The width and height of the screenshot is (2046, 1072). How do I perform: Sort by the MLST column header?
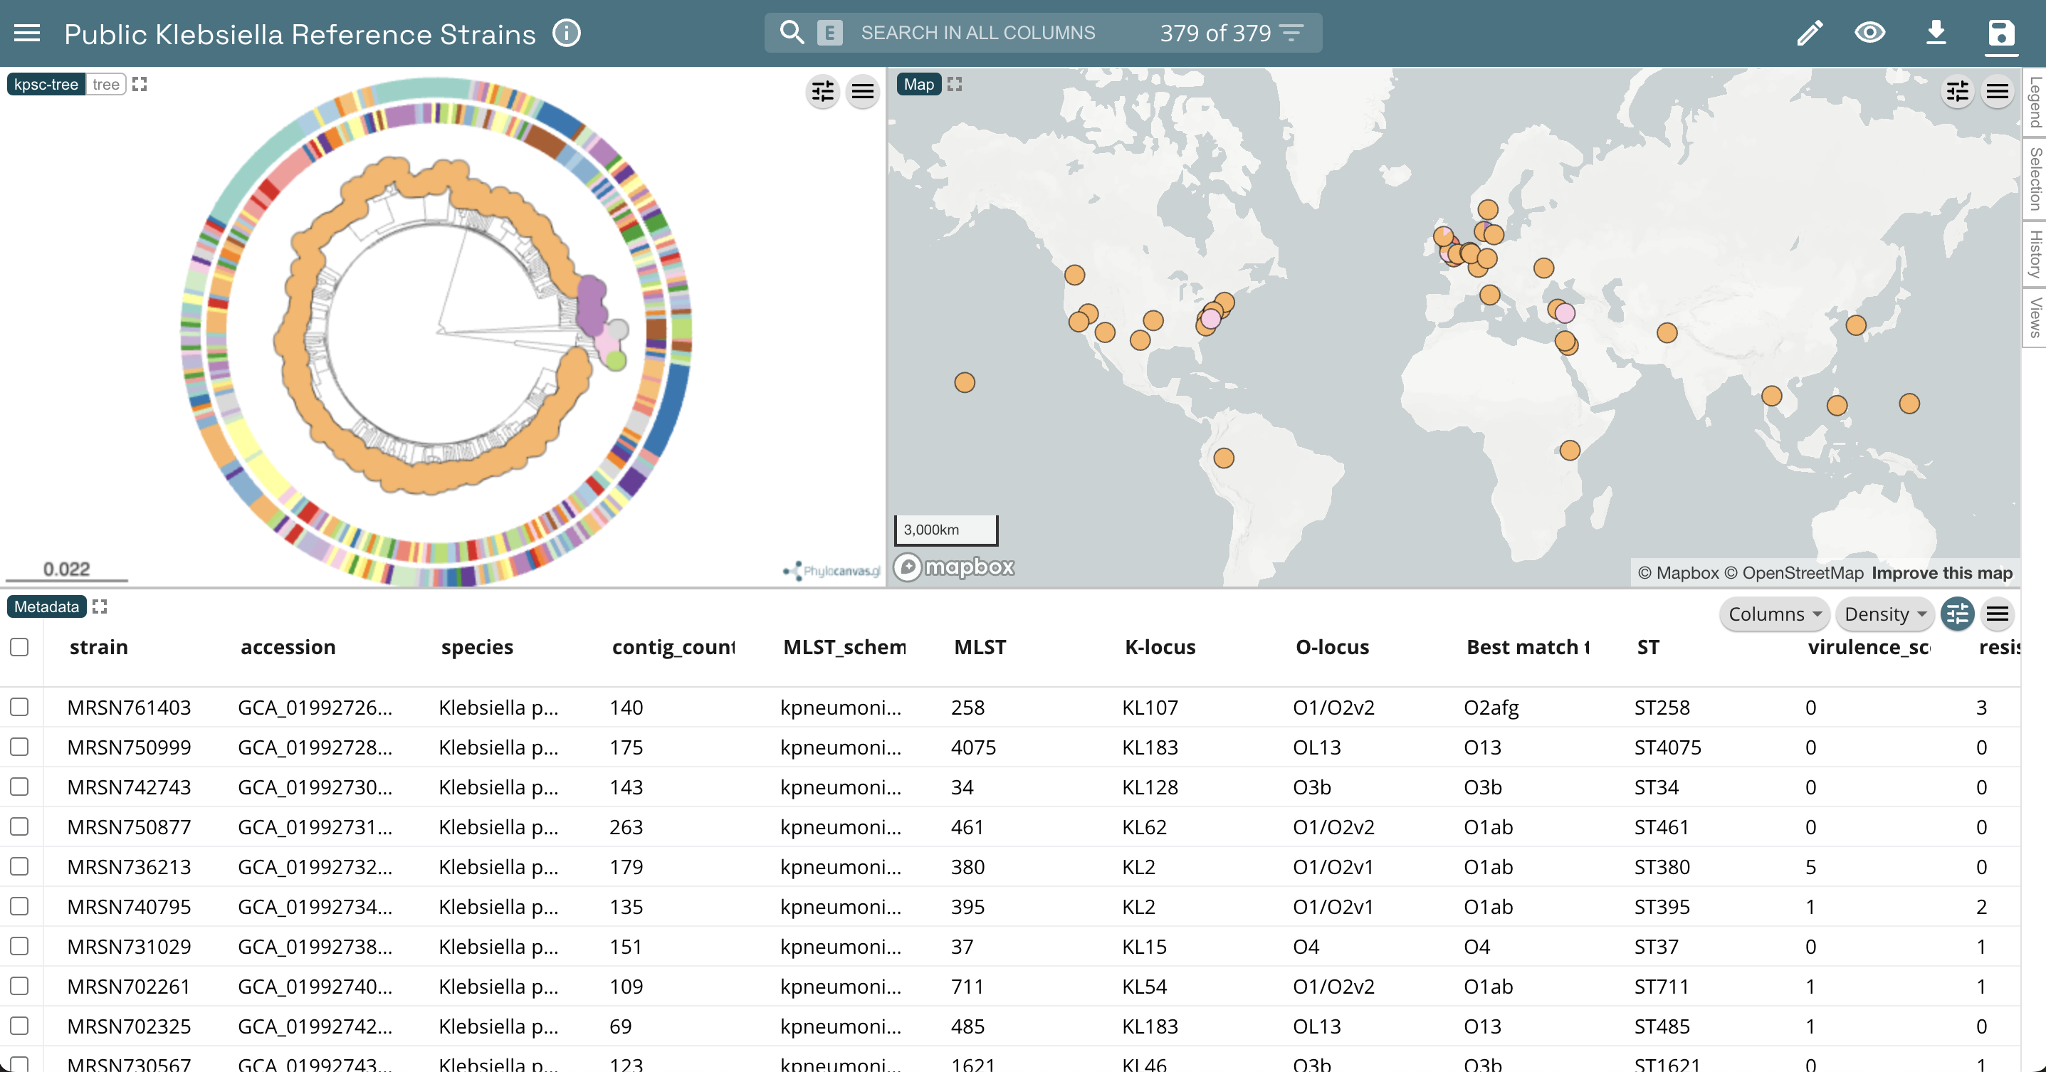coord(980,647)
